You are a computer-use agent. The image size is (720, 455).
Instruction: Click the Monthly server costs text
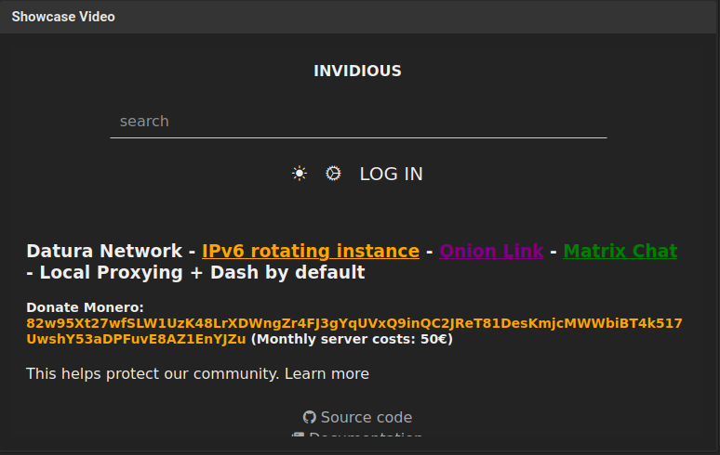pyautogui.click(x=352, y=339)
